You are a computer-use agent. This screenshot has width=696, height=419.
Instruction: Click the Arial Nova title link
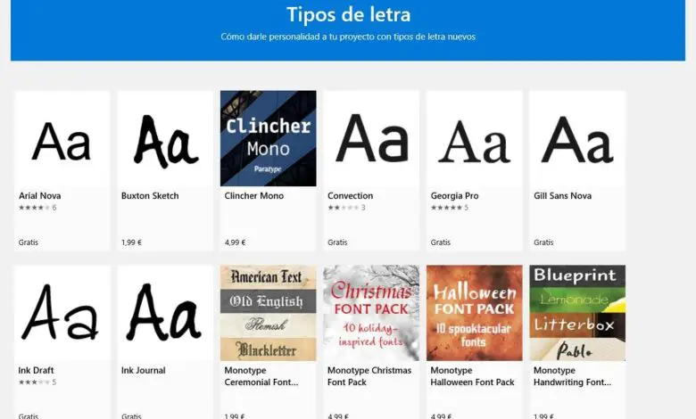(39, 195)
